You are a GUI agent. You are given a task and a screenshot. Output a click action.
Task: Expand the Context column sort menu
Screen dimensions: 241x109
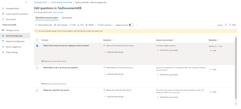point(49,40)
